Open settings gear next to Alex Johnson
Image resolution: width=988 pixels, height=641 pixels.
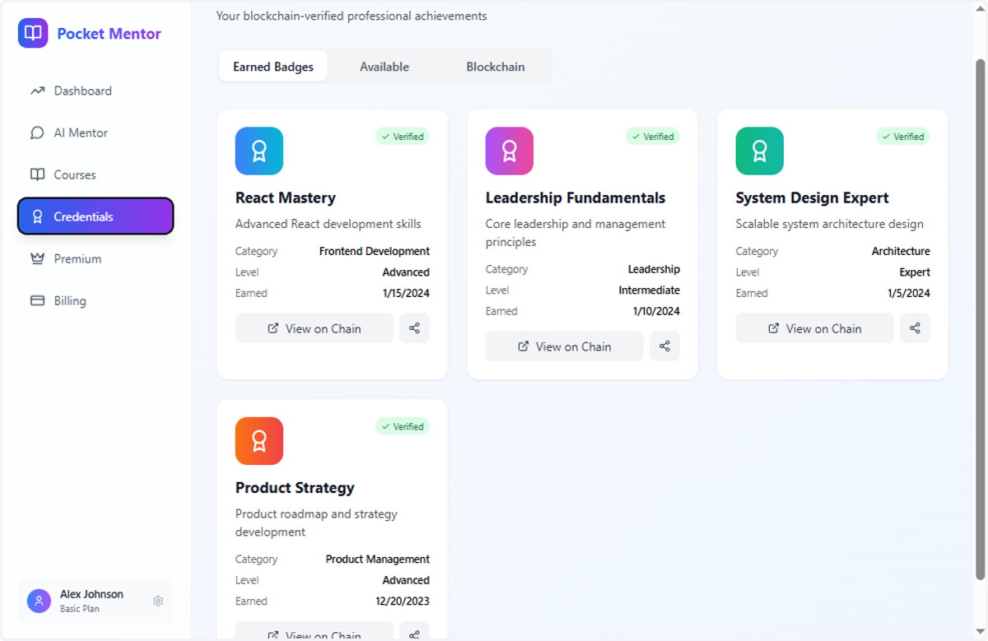point(158,602)
